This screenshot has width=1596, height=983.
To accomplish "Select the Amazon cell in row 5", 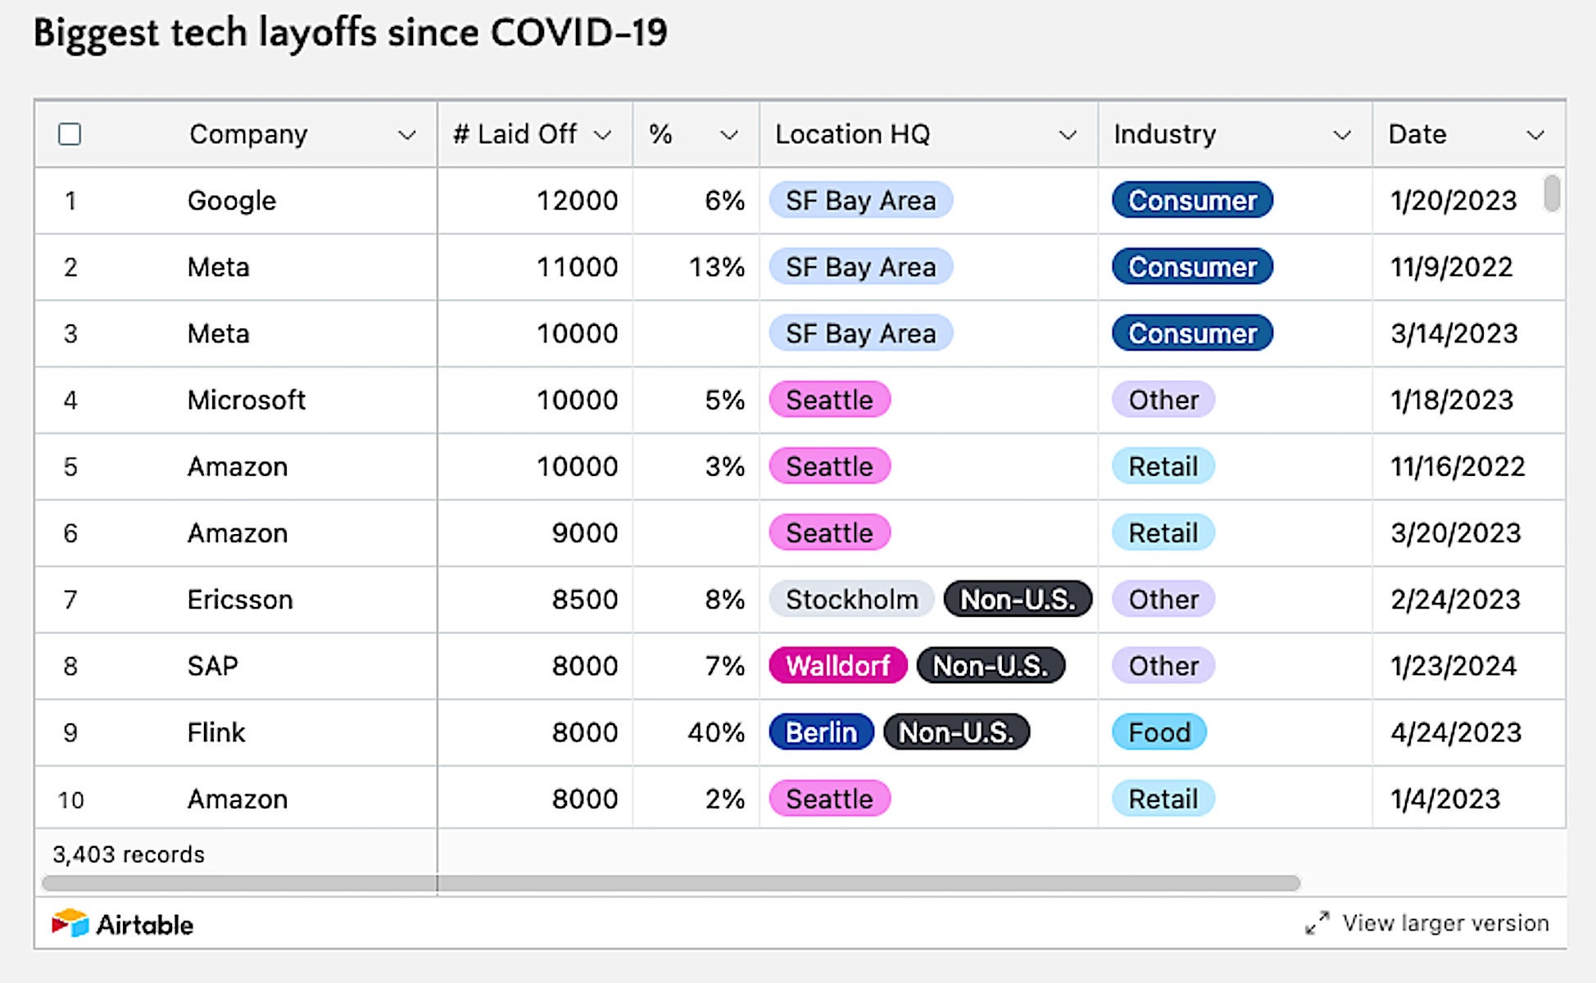I will (238, 466).
